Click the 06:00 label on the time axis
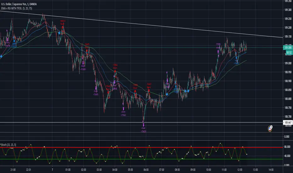 146,170
